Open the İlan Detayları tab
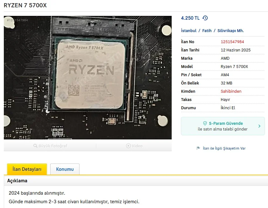This screenshot has height=208, width=268. click(27, 169)
